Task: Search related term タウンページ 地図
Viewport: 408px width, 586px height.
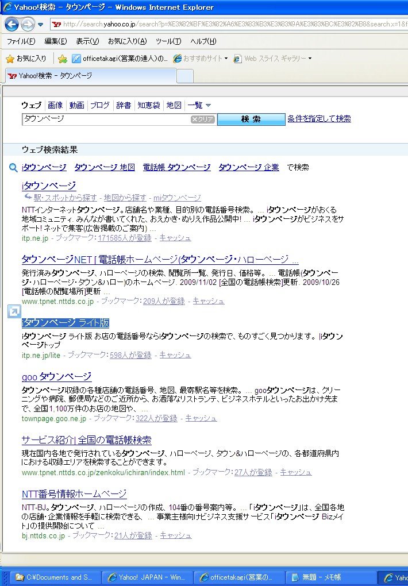Action: click(x=105, y=167)
